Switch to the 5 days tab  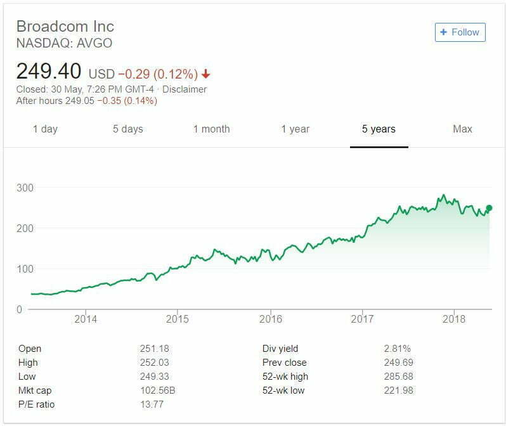[128, 129]
